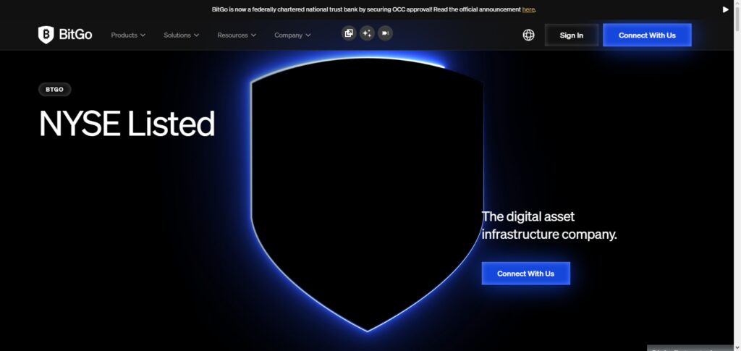The height and width of the screenshot is (351, 741).
Task: Click the sparkle stars icon button
Action: click(367, 33)
